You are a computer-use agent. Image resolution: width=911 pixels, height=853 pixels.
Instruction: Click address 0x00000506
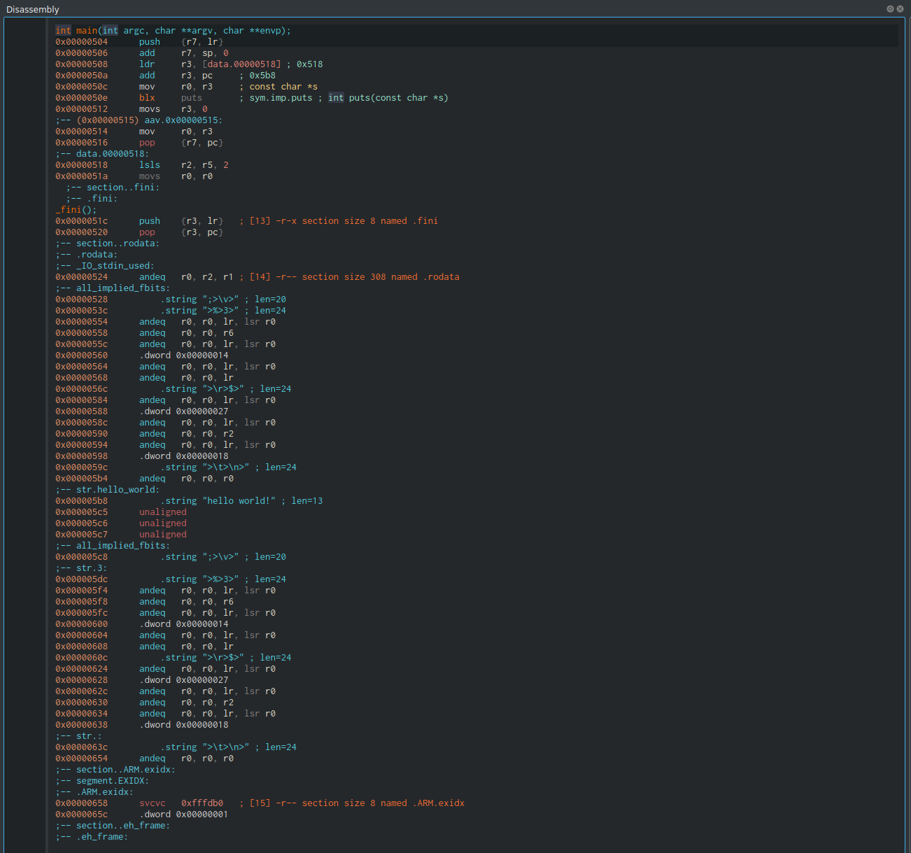82,53
